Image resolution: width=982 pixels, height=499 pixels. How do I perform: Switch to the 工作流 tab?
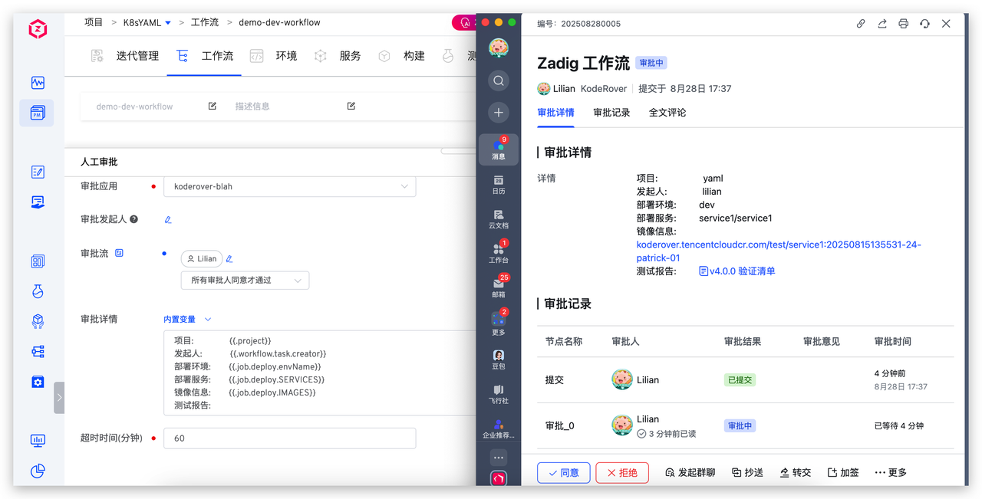click(x=205, y=56)
